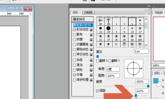
Task: Click the lock icon next to 其它动态
Action: click(91, 54)
